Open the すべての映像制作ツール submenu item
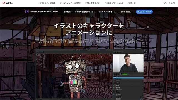This screenshot has height=100, width=178. click(x=84, y=12)
